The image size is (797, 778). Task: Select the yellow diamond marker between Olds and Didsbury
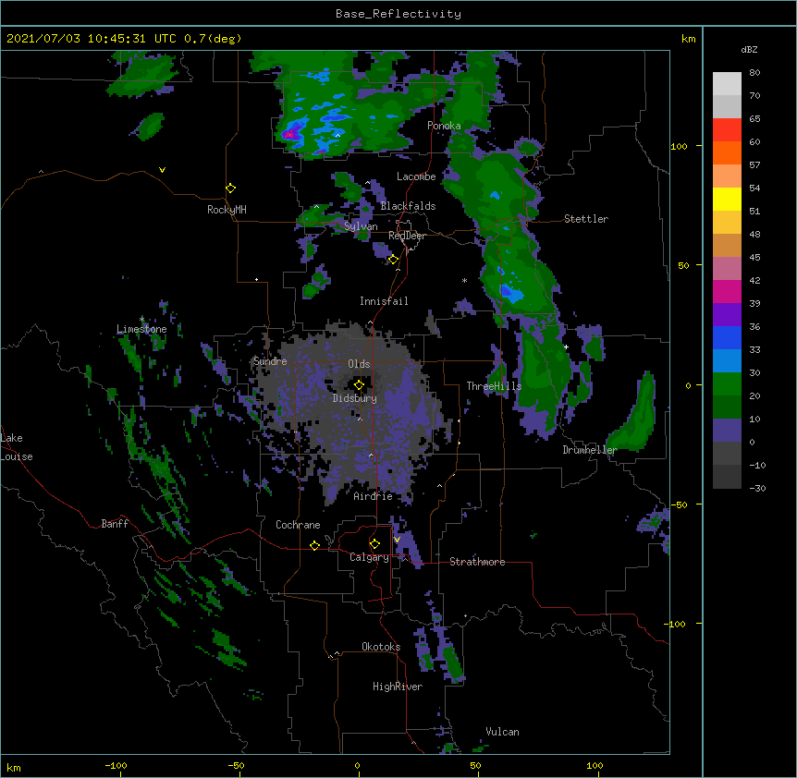pos(359,385)
